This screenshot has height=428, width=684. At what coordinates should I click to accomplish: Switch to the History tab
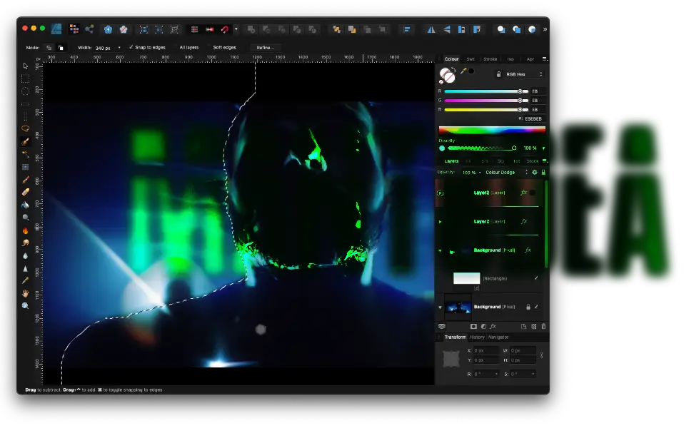point(476,337)
